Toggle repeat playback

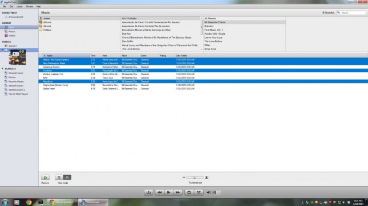pos(189,192)
